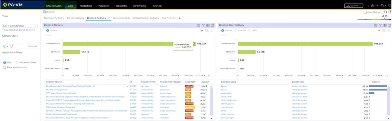Image resolution: width=392 pixels, height=121 pixels.
Task: Open the Last 7 Calendar Days dropdown
Action: click(x=20, y=26)
